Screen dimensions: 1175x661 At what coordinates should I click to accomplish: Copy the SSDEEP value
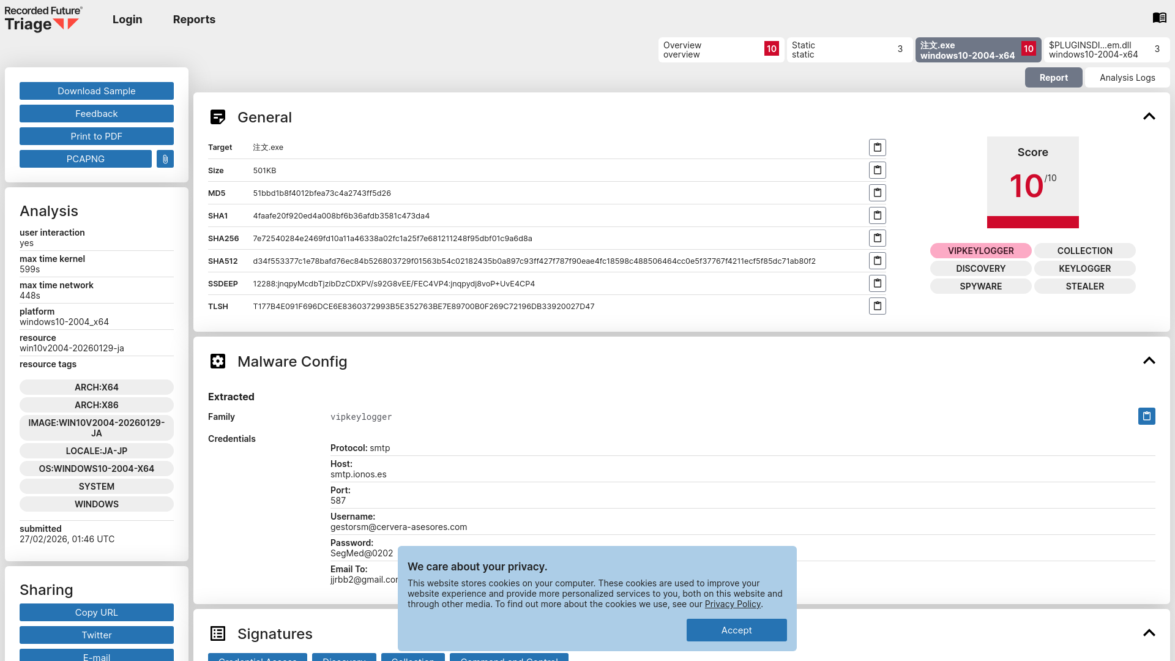pos(877,283)
